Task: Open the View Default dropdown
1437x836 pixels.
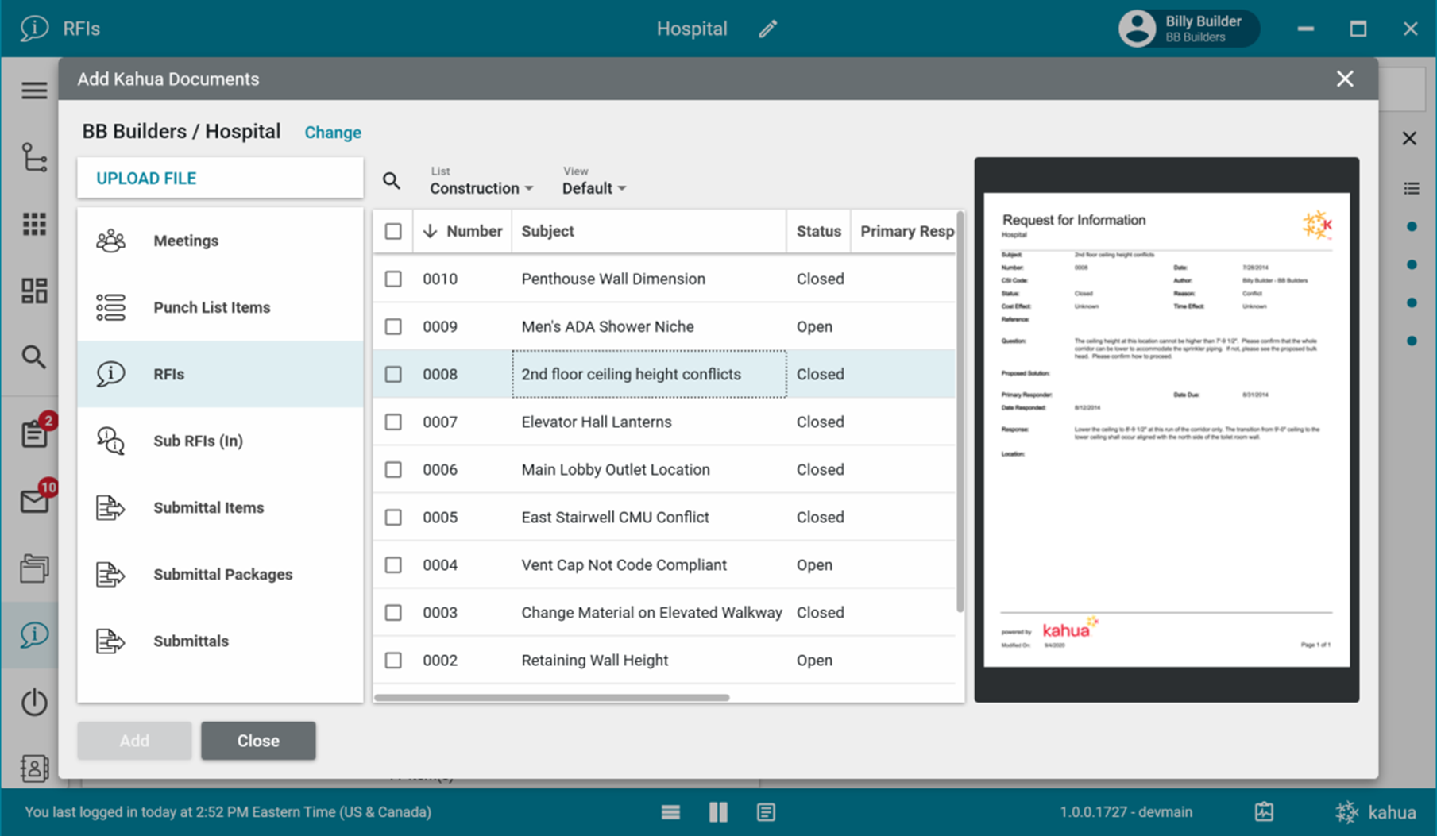Action: [594, 188]
